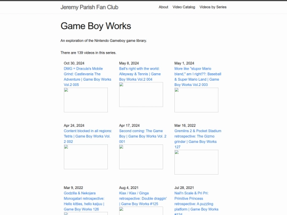Open Godzilla & Nekojara Monogatari retrospective link
This screenshot has width=287, height=215.
tap(84, 201)
